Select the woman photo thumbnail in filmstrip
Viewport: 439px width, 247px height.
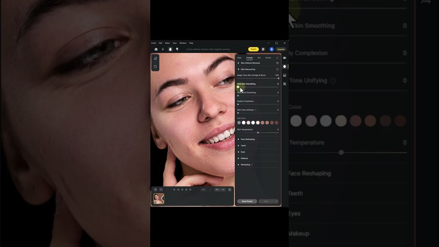pos(159,199)
